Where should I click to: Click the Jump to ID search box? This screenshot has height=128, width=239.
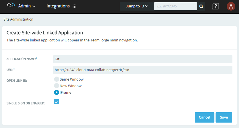pos(176,6)
